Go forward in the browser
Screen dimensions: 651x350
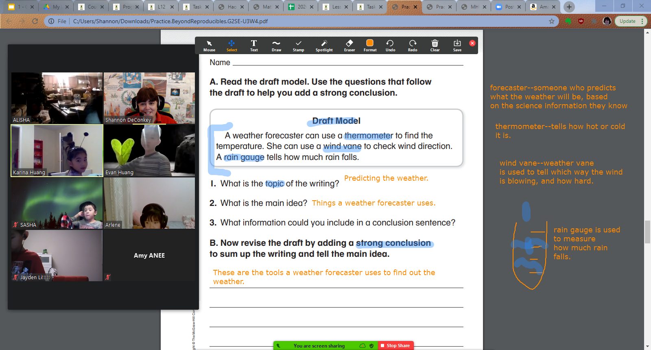(x=22, y=21)
